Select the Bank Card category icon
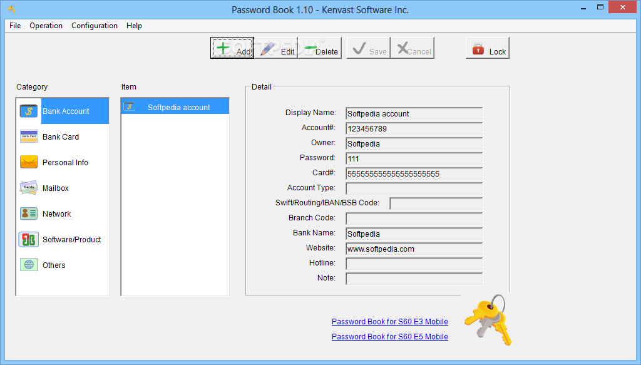The width and height of the screenshot is (641, 365). [29, 136]
